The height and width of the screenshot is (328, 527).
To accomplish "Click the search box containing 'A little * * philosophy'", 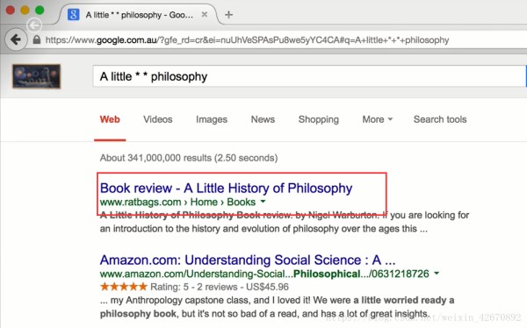I will pyautogui.click(x=309, y=76).
